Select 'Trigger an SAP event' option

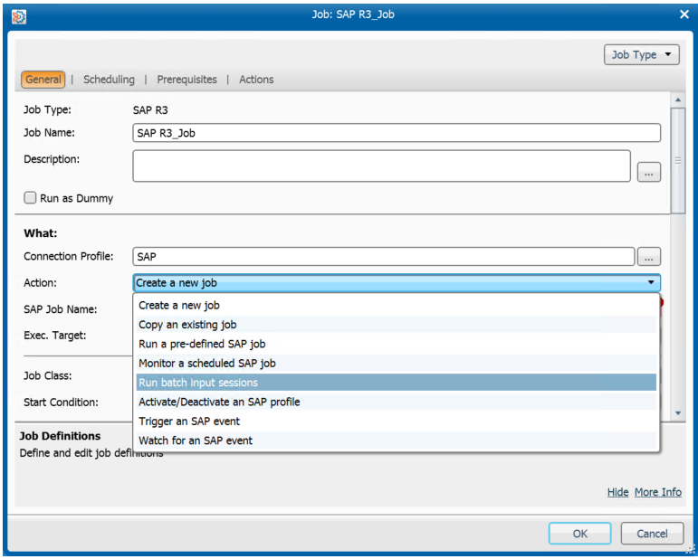click(x=397, y=422)
